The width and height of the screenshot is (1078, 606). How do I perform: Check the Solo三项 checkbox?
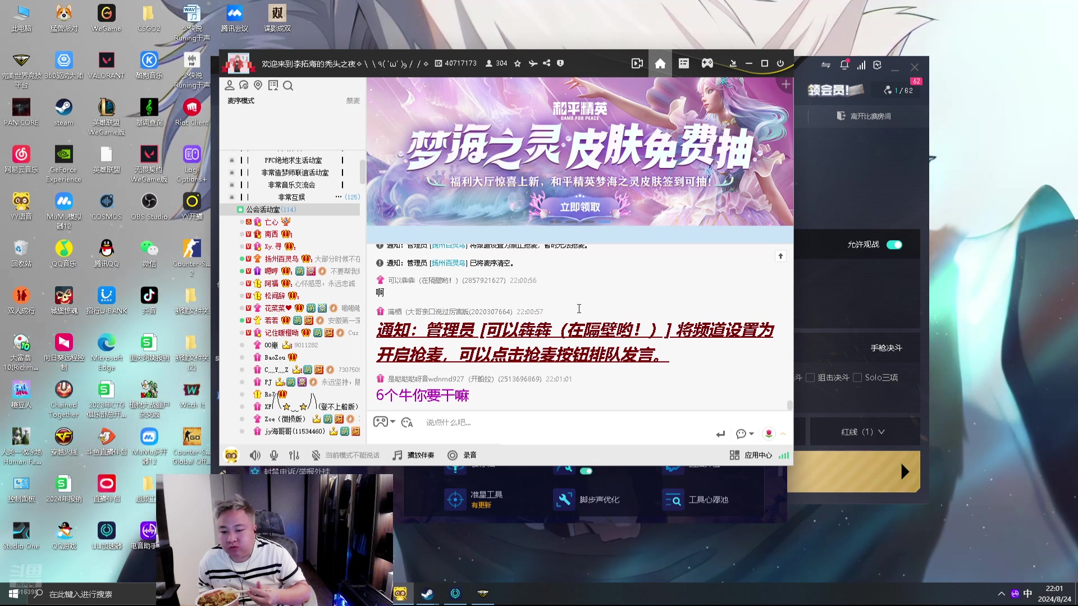(x=857, y=378)
